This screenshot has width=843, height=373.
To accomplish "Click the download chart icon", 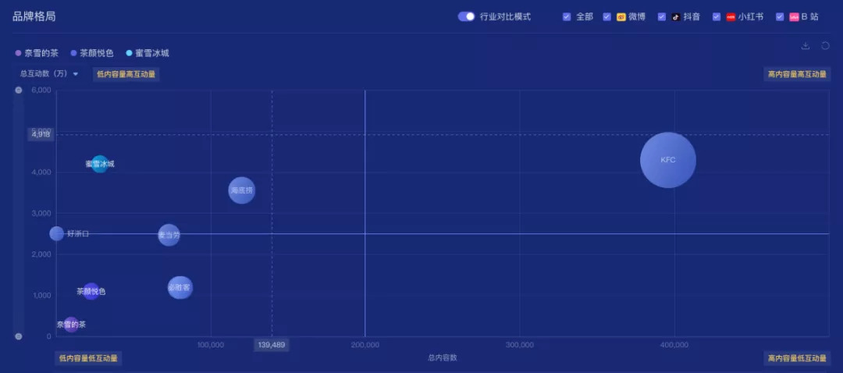I will (x=806, y=46).
